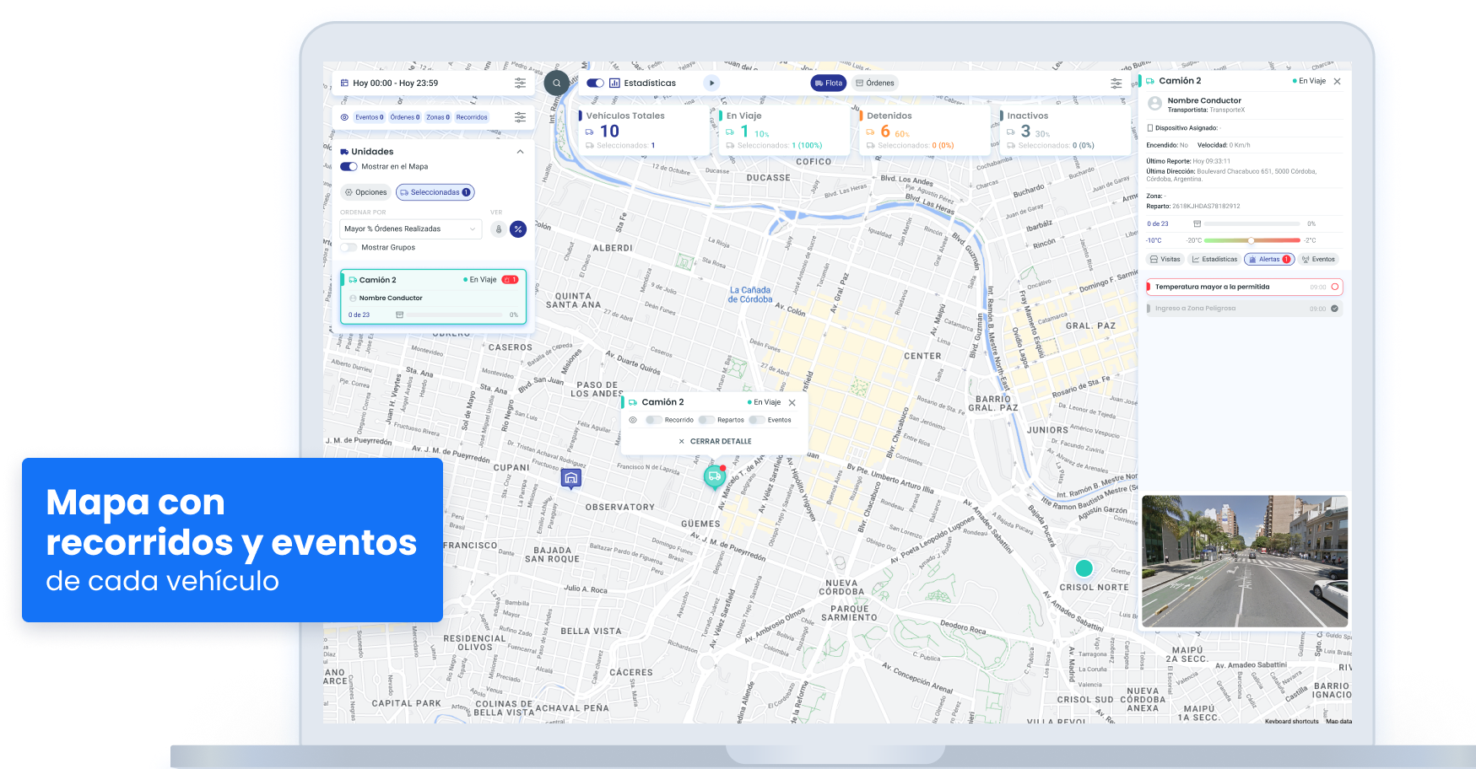This screenshot has width=1476, height=769.
Task: Enable the Mostrar Grupos toggle
Action: tap(349, 248)
